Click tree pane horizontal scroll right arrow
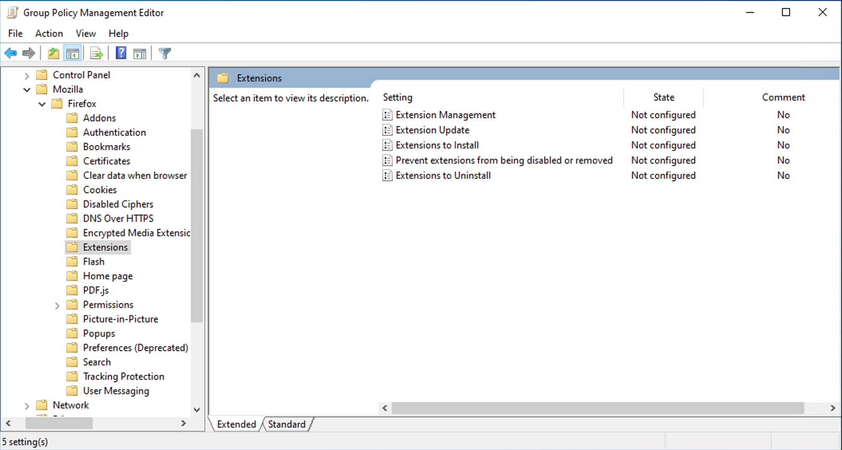 click(x=184, y=423)
